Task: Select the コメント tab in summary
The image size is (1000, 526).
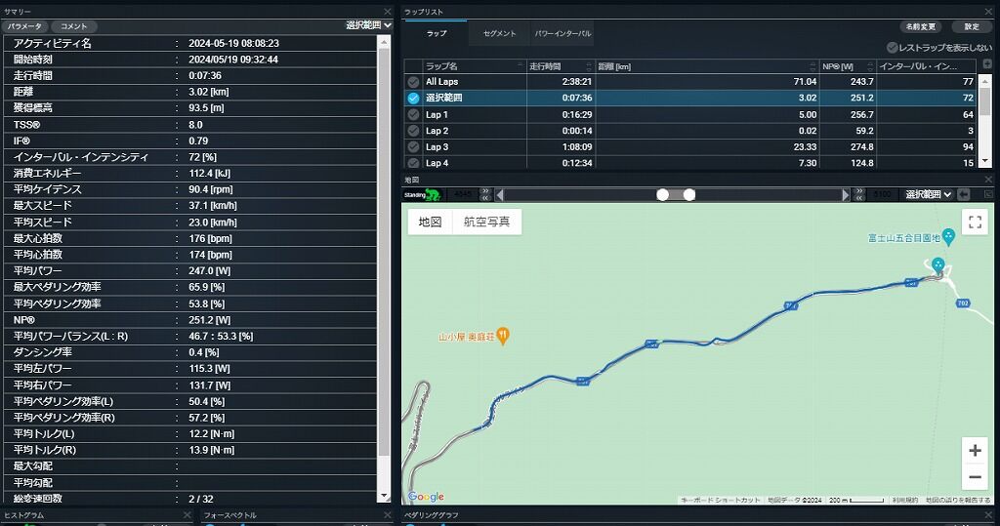Action: (74, 26)
